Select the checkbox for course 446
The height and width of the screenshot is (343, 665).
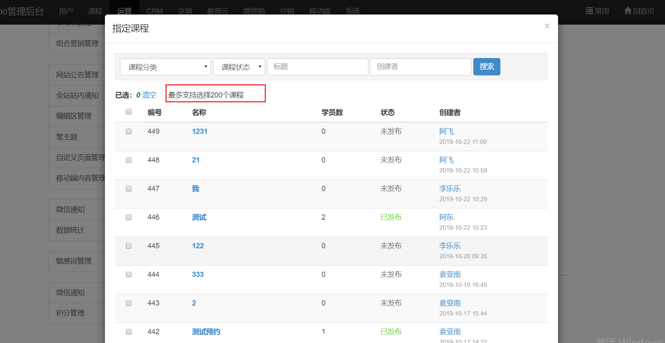[x=129, y=217]
